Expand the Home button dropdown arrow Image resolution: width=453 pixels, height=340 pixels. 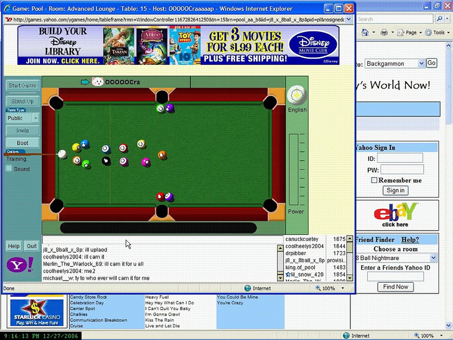(373, 32)
